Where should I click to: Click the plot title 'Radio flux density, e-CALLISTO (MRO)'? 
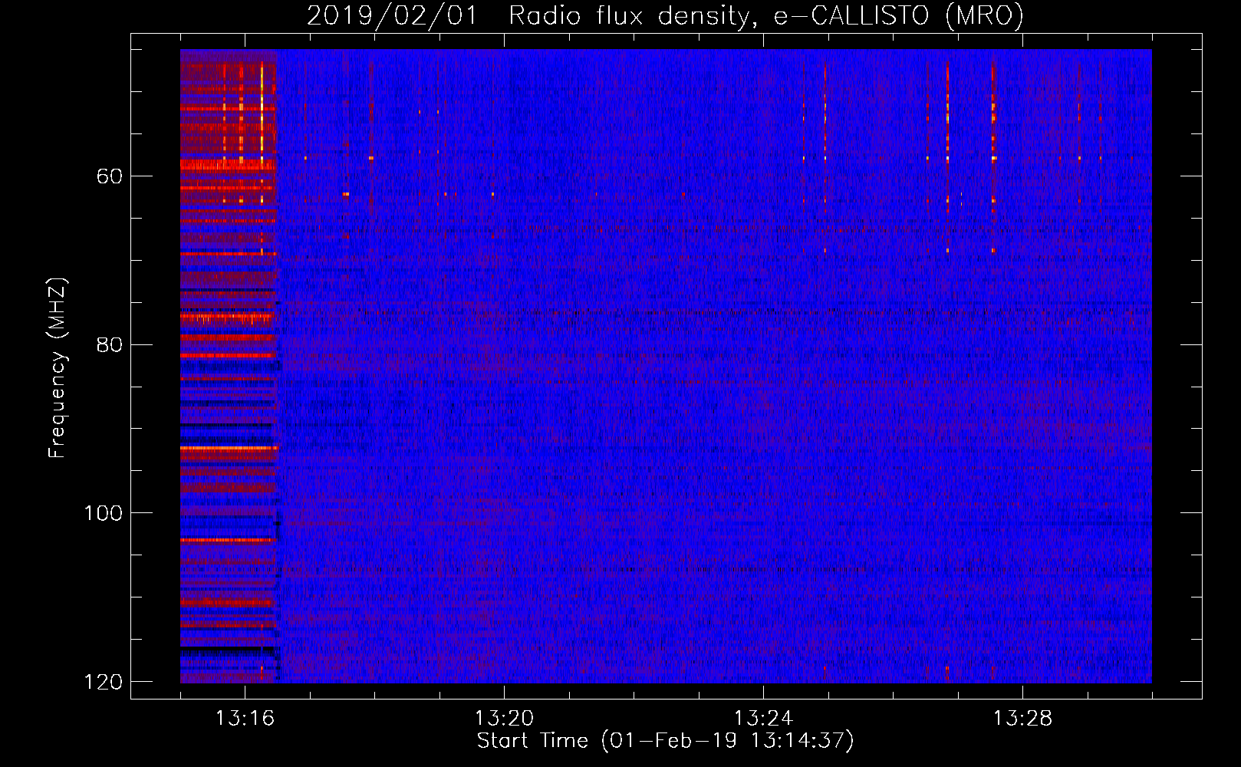coord(766,15)
